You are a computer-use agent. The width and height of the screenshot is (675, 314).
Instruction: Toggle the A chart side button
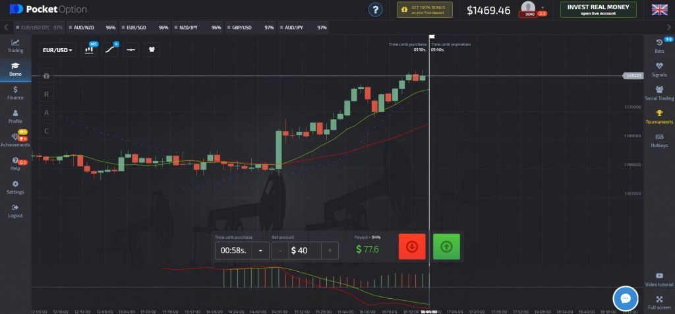[x=47, y=113]
